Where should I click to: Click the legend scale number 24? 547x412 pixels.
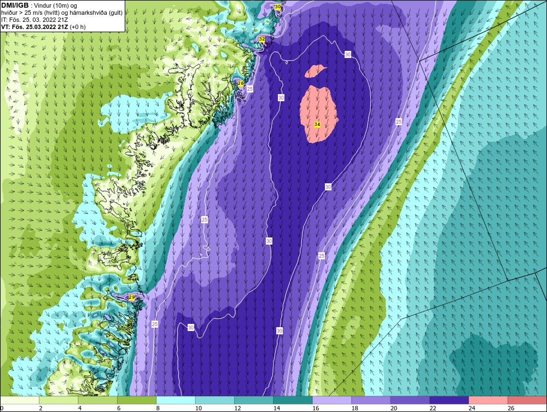tap(472, 408)
